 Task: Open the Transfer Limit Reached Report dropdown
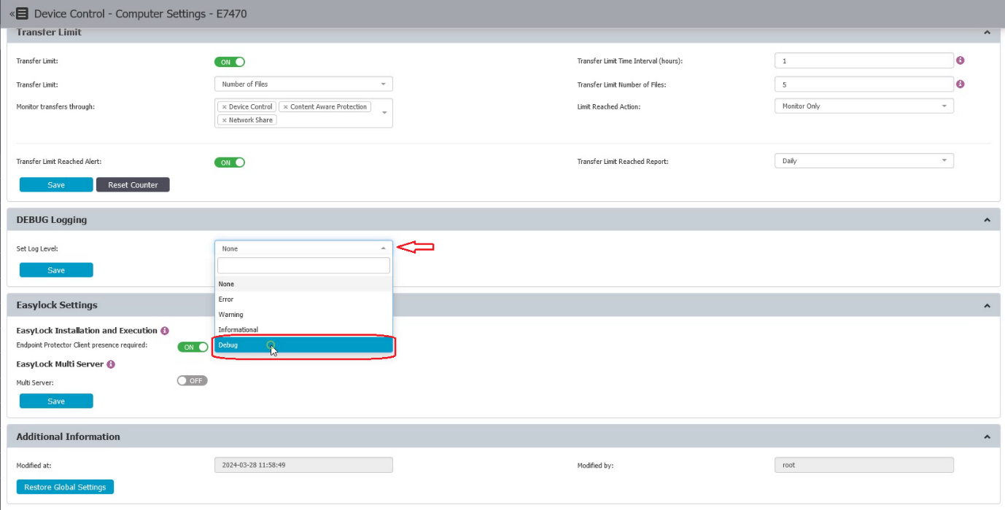(864, 160)
